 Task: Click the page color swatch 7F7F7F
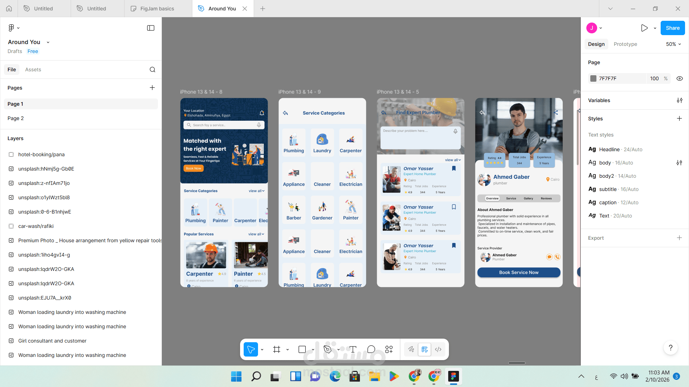tap(594, 78)
